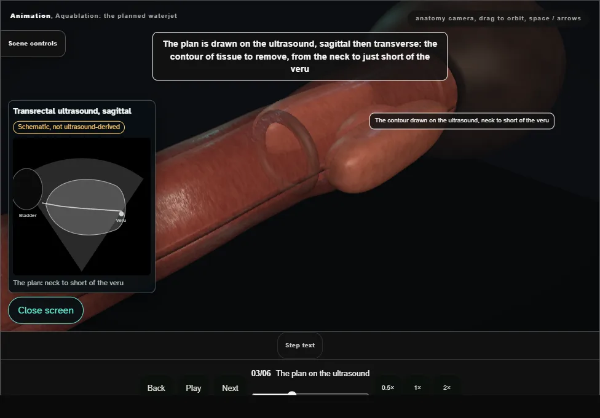Click the translucent contour ring on the 3D model

click(286, 150)
